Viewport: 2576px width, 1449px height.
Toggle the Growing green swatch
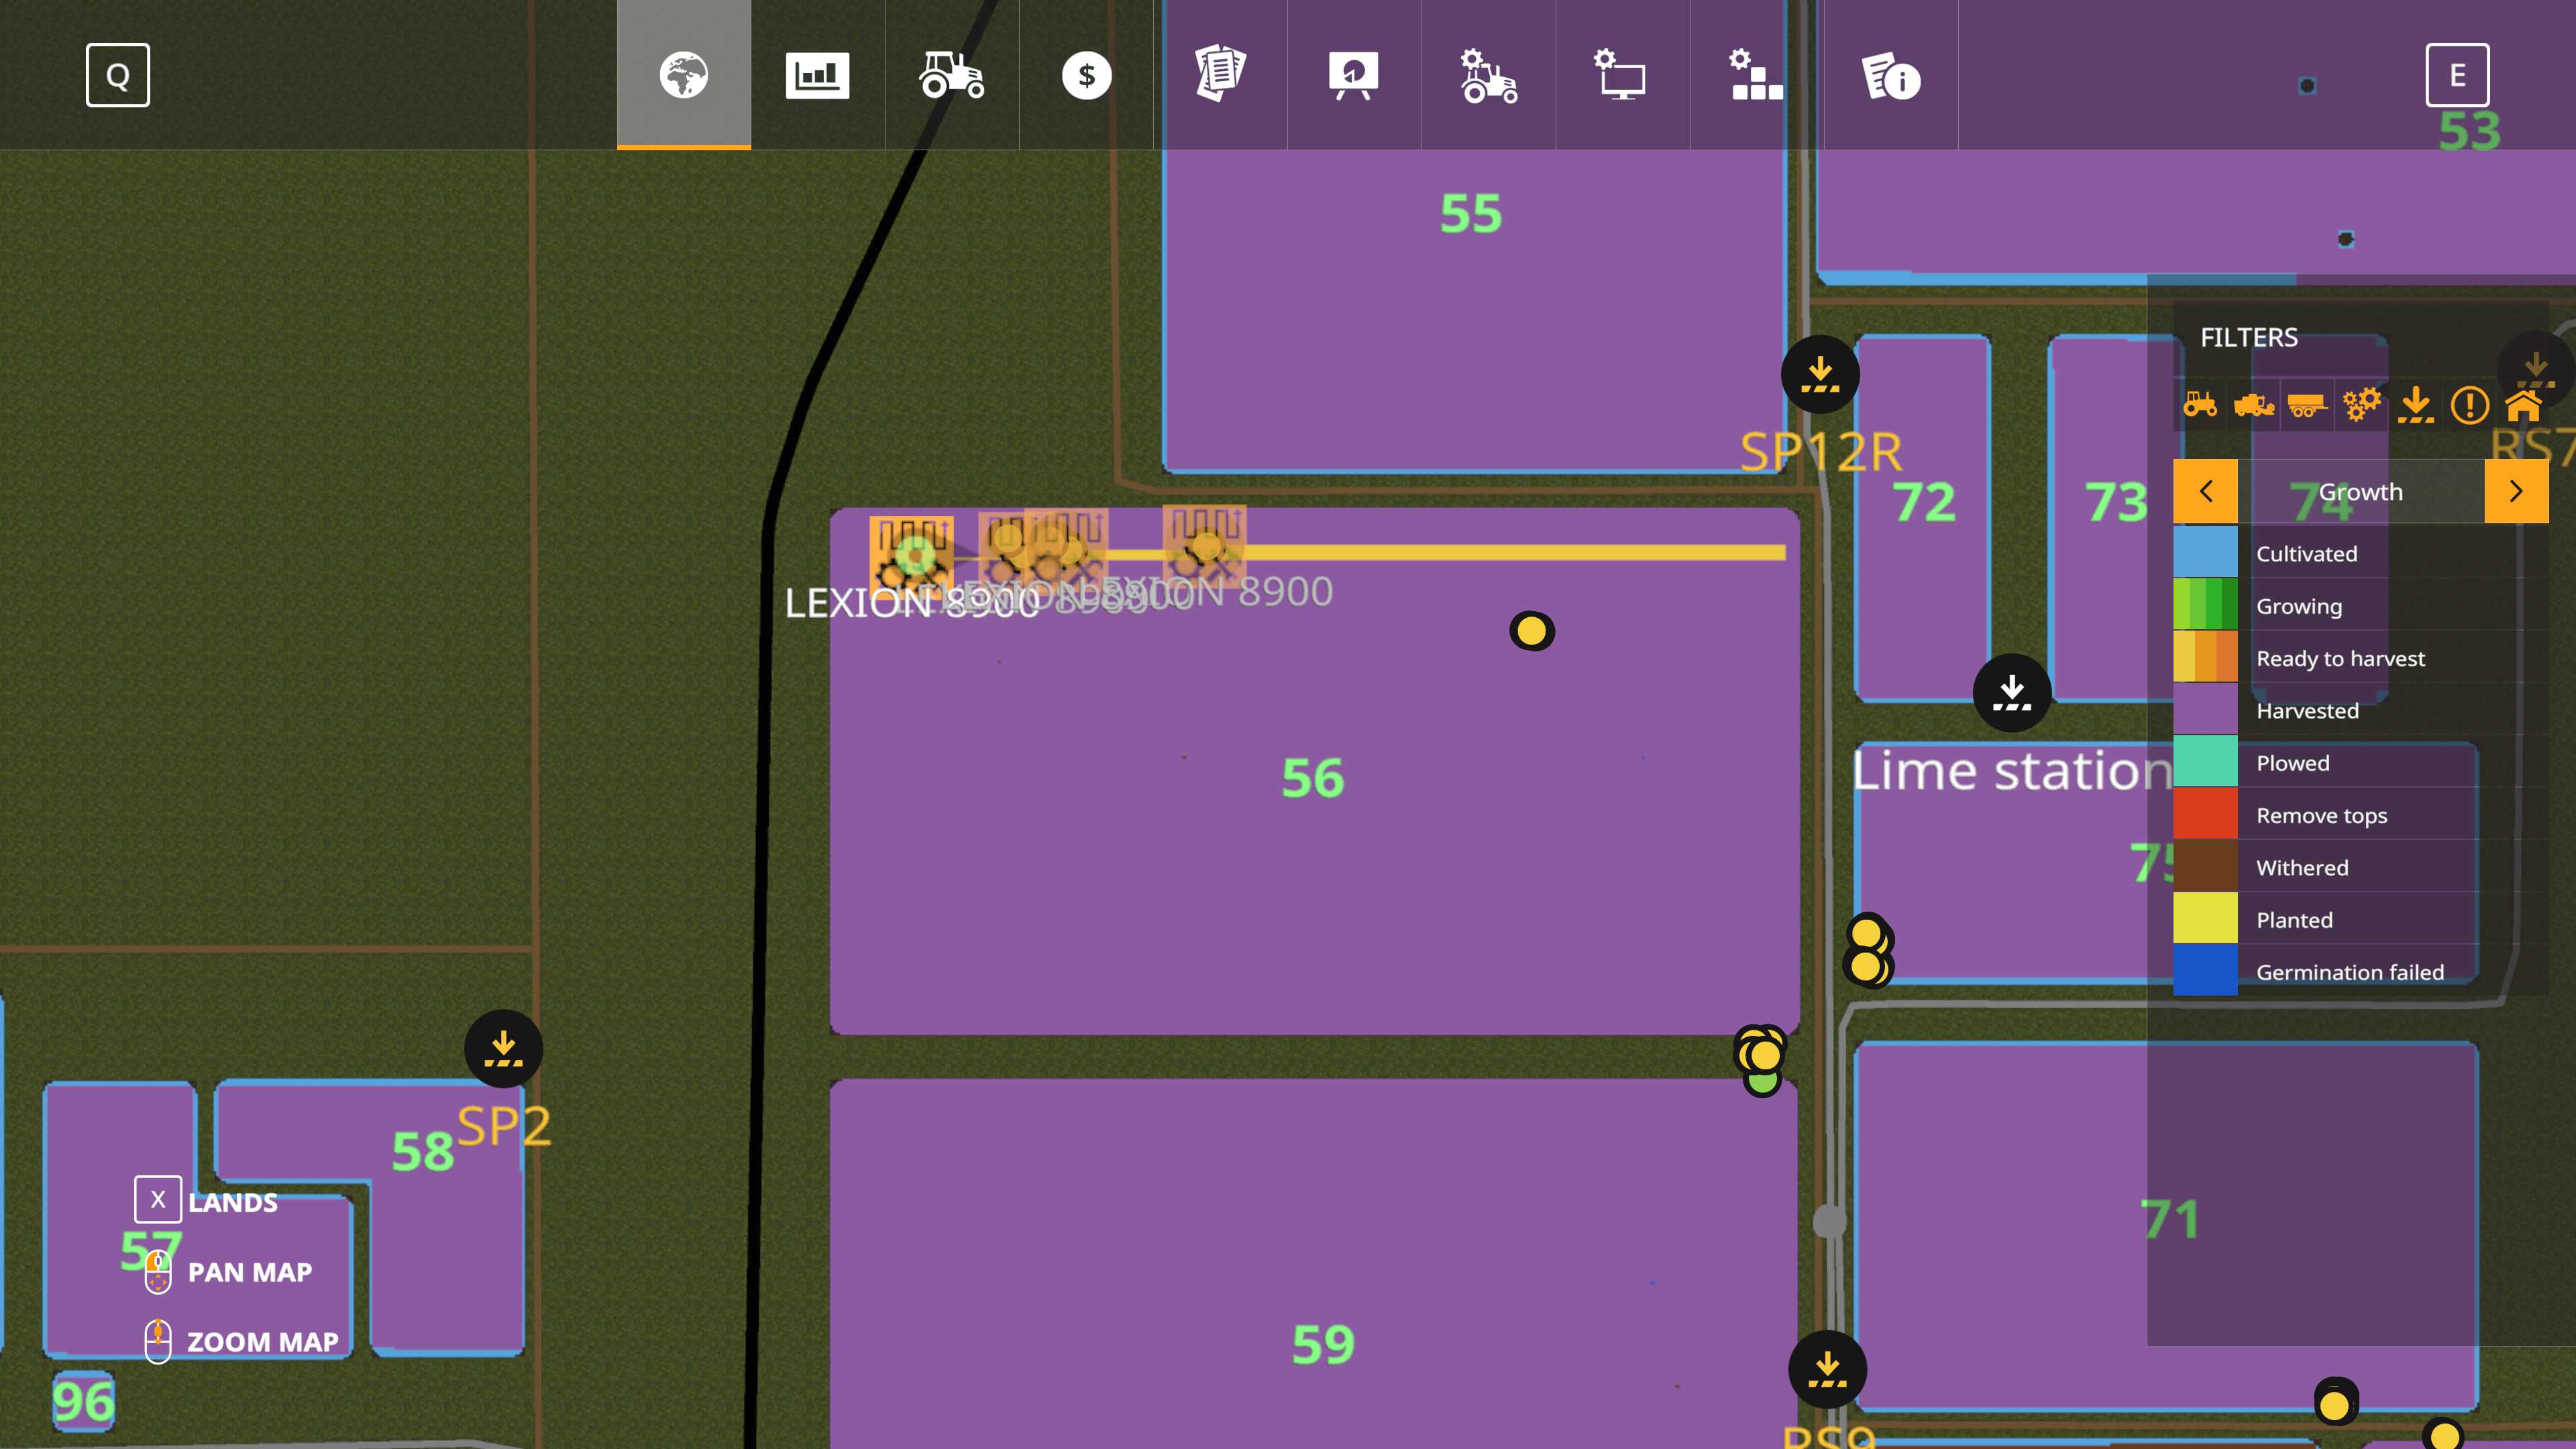(2205, 604)
